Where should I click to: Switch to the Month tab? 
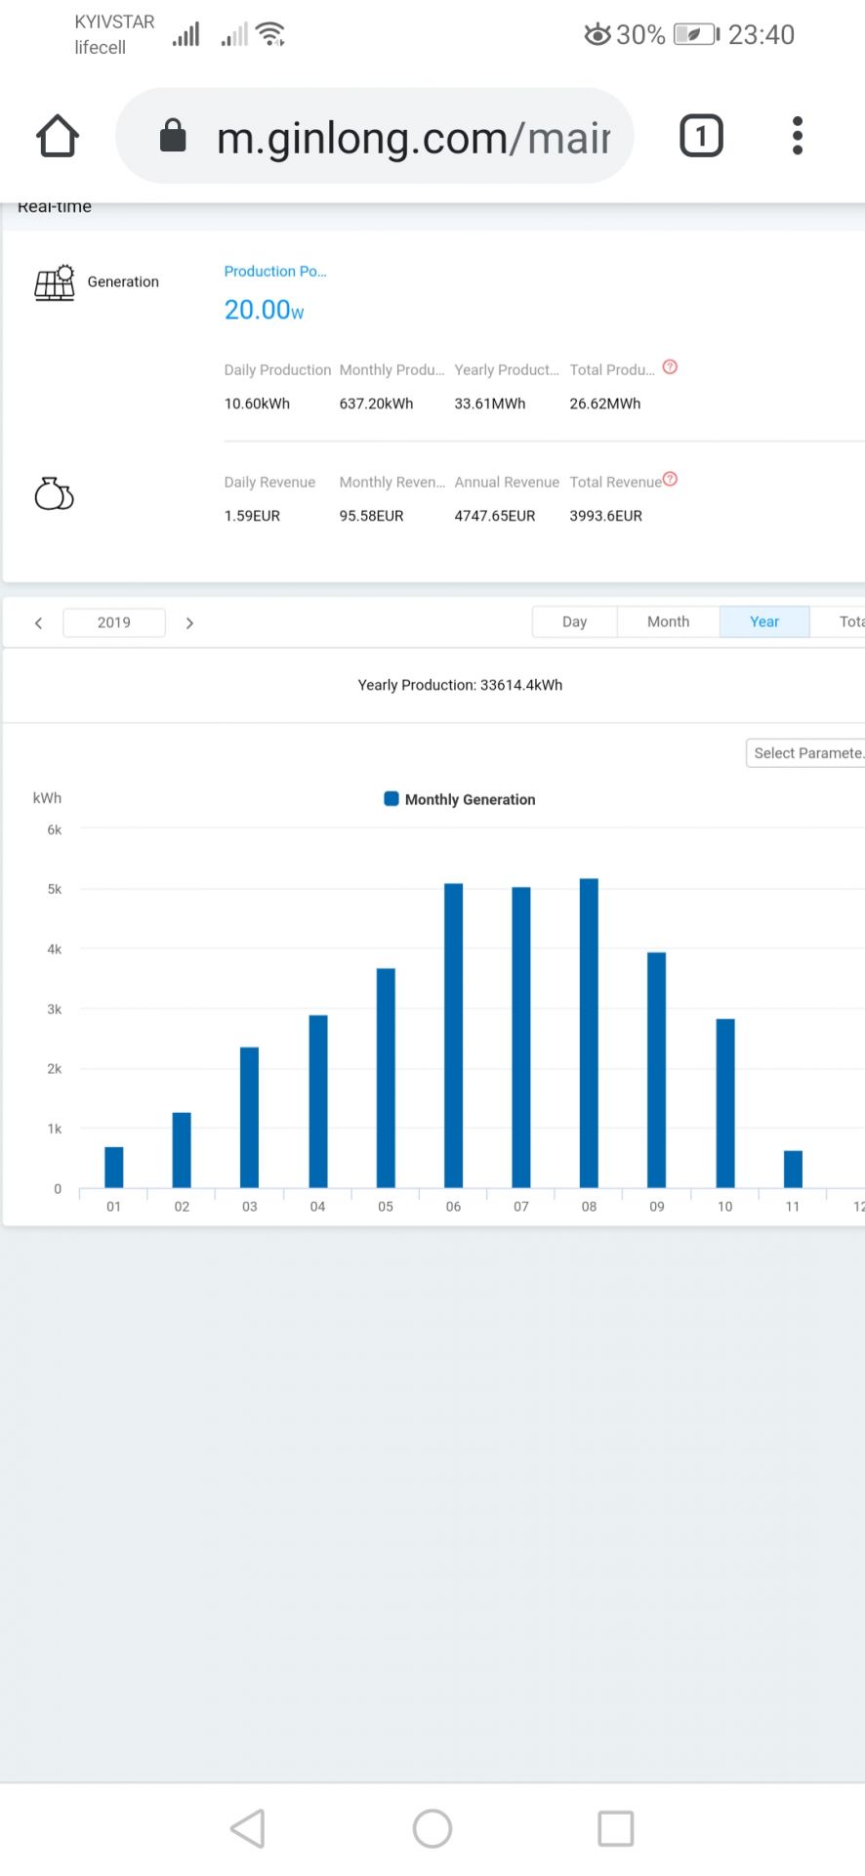point(668,622)
